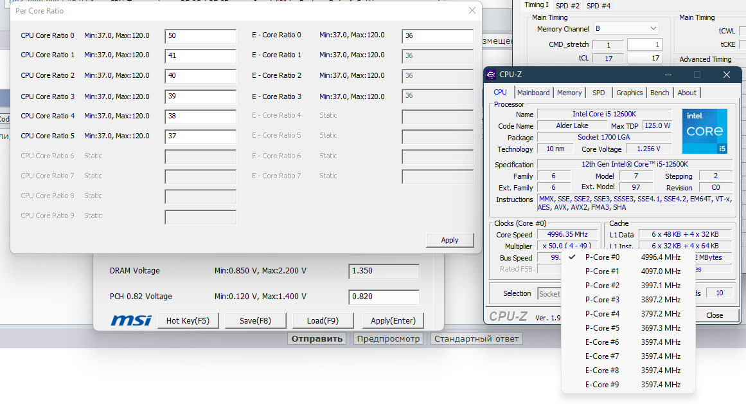The width and height of the screenshot is (746, 404).
Task: Open the Memory Channel dropdown
Action: (x=626, y=28)
